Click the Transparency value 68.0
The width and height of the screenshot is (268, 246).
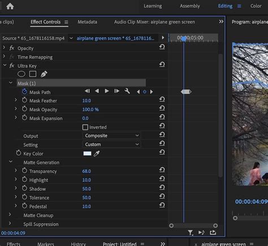[x=87, y=171]
